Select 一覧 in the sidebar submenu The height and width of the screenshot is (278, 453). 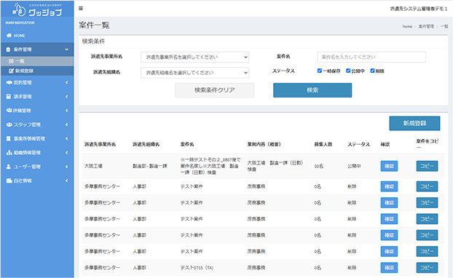(x=37, y=61)
